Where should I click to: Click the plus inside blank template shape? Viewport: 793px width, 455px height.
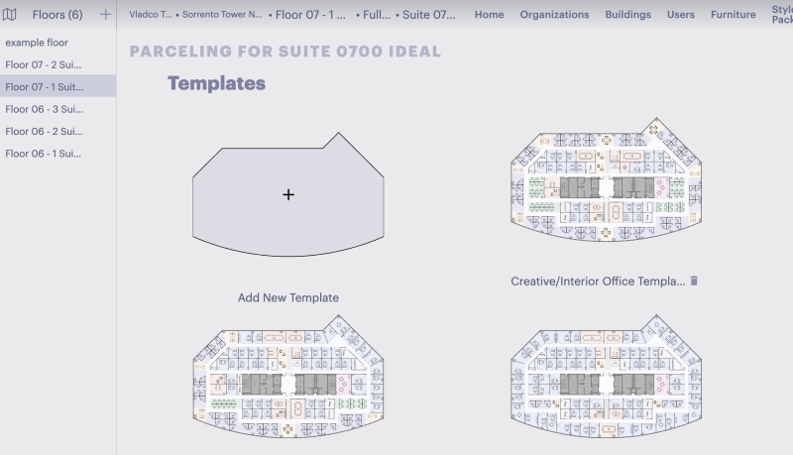click(288, 194)
